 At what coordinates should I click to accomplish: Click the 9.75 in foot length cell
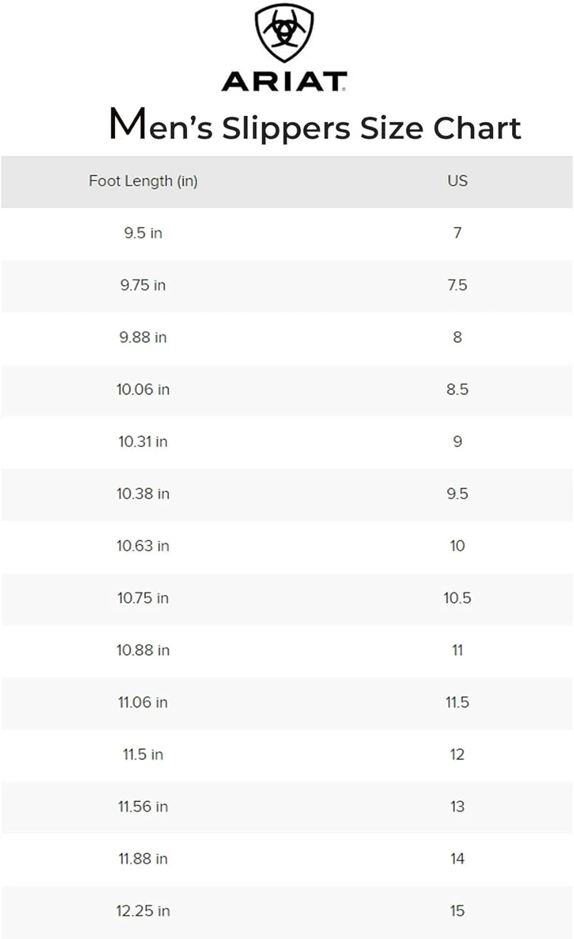[143, 285]
